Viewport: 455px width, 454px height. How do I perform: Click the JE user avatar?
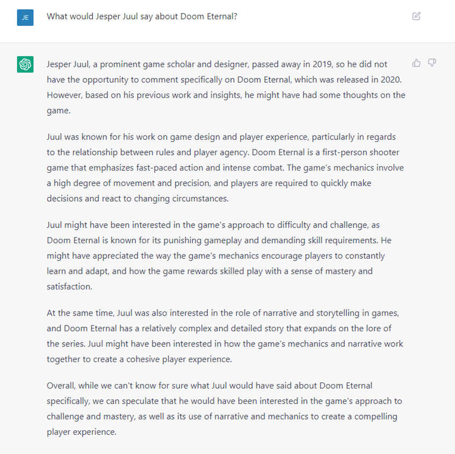(25, 17)
